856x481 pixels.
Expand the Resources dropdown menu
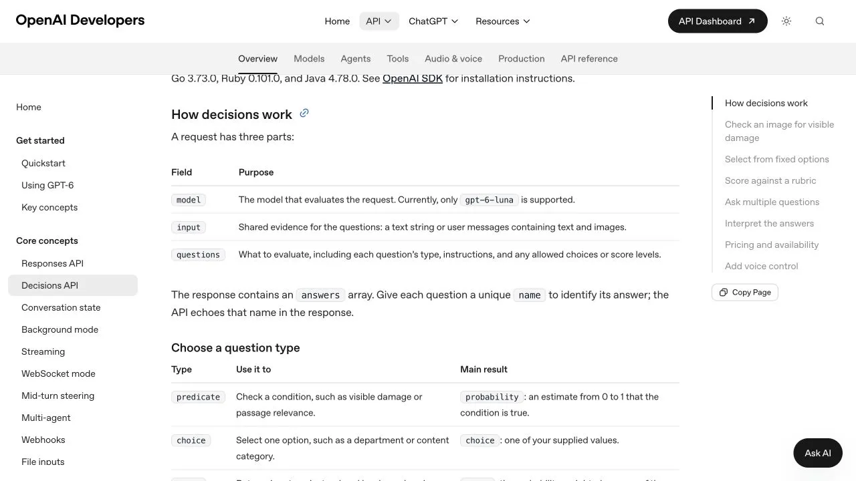pyautogui.click(x=503, y=21)
